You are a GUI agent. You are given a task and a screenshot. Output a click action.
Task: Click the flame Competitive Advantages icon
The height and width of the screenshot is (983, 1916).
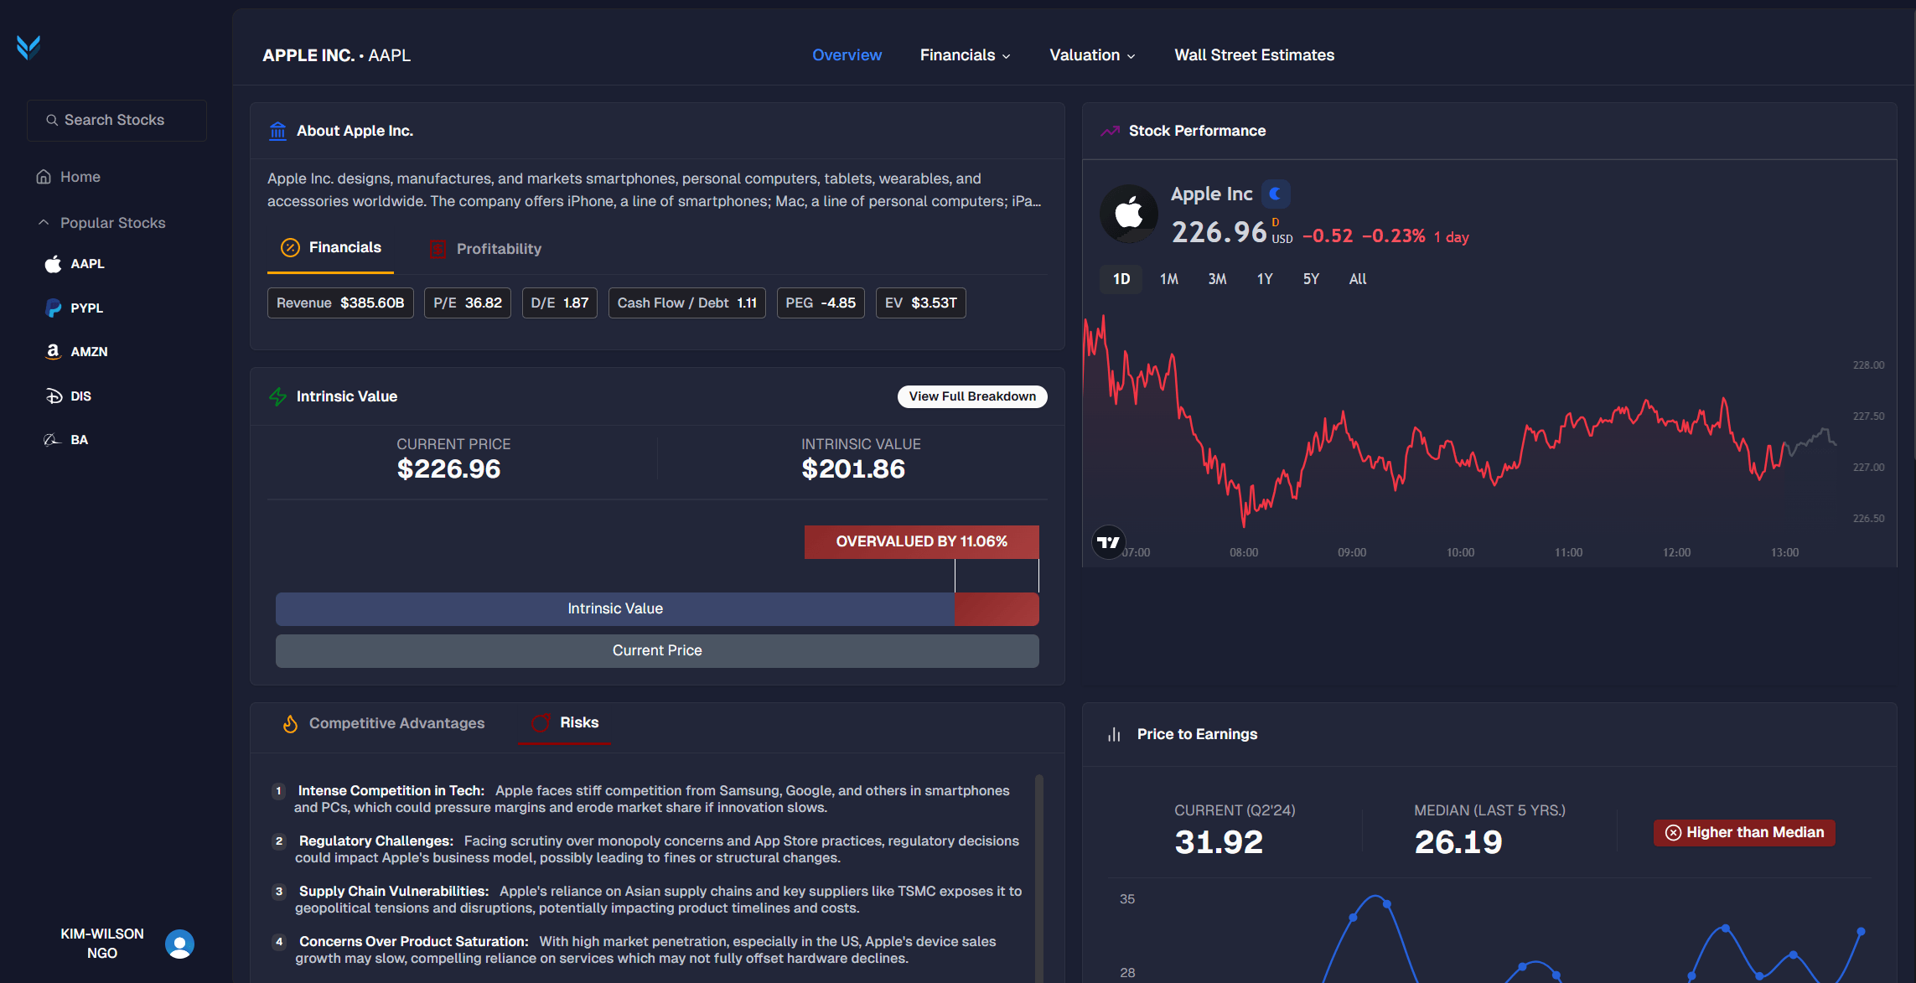(290, 724)
